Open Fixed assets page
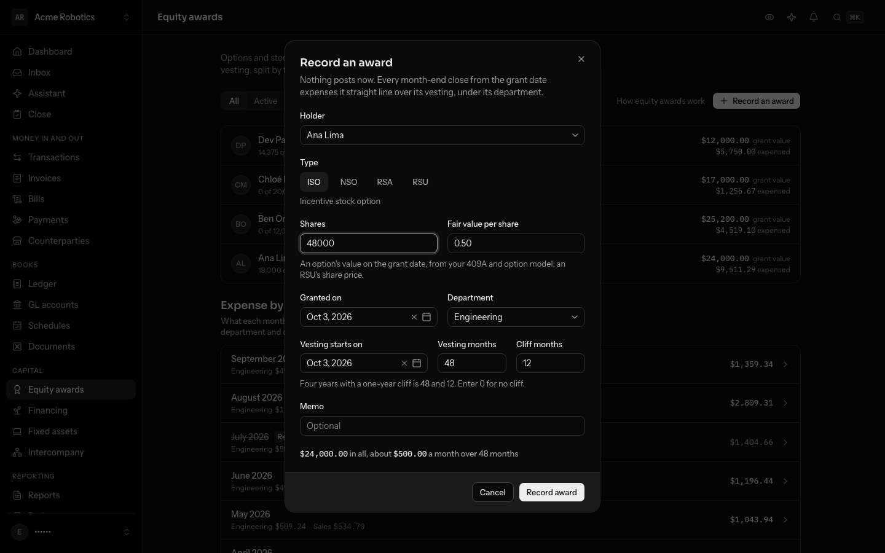The image size is (885, 553). (x=71, y=431)
